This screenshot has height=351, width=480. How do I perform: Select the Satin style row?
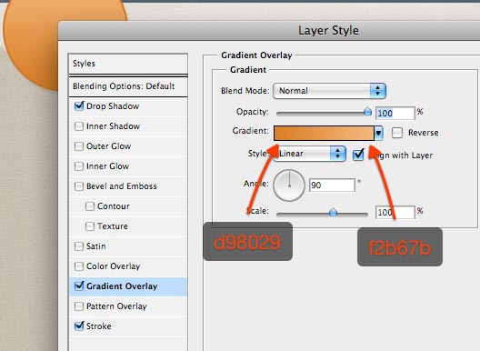[128, 246]
